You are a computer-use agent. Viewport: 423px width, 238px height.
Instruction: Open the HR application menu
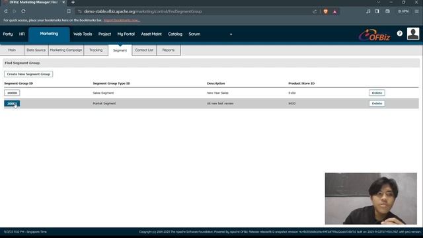coord(22,34)
